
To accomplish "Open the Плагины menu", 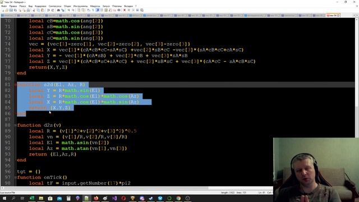I will [117, 6].
